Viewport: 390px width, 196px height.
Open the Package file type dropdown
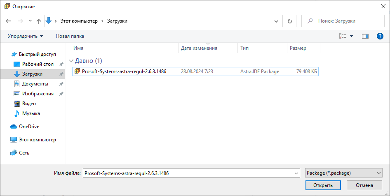(x=344, y=173)
